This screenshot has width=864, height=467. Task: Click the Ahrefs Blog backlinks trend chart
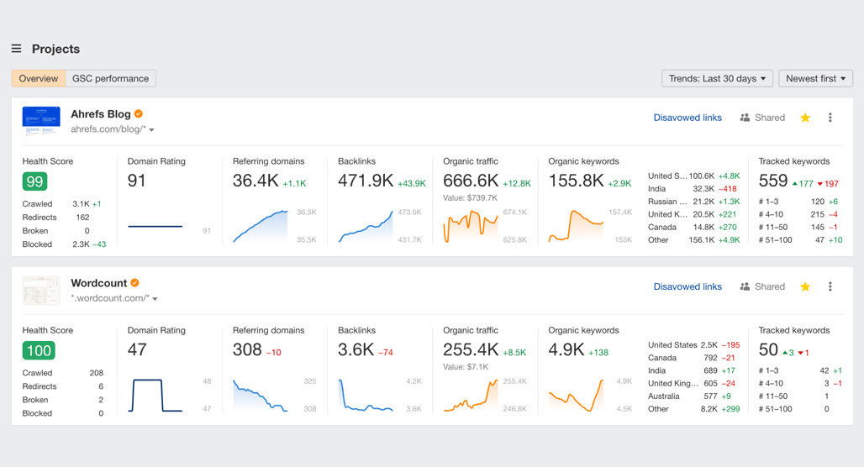366,226
